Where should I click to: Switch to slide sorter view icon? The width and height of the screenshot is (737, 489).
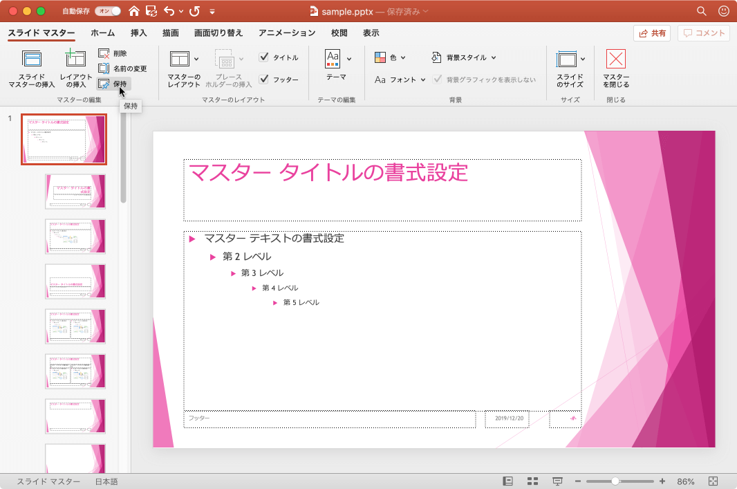[x=532, y=481]
